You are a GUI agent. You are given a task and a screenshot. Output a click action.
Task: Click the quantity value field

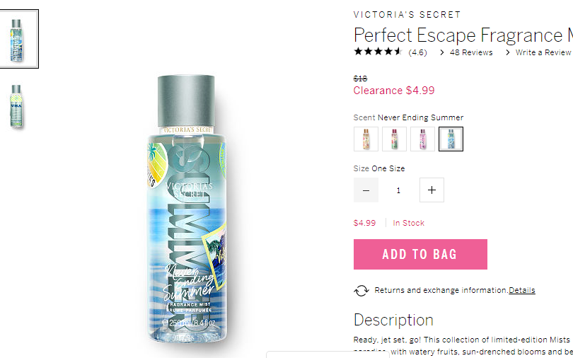click(x=399, y=190)
